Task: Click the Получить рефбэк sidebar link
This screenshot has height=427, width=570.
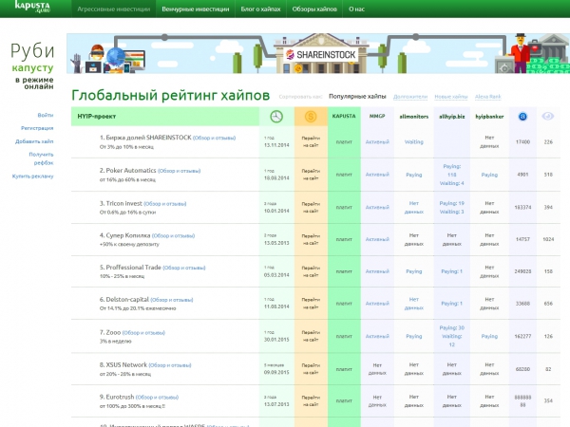Action: point(41,158)
